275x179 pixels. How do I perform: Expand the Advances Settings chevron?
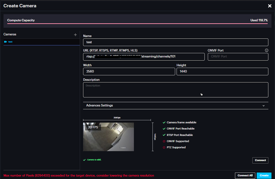(x=263, y=106)
